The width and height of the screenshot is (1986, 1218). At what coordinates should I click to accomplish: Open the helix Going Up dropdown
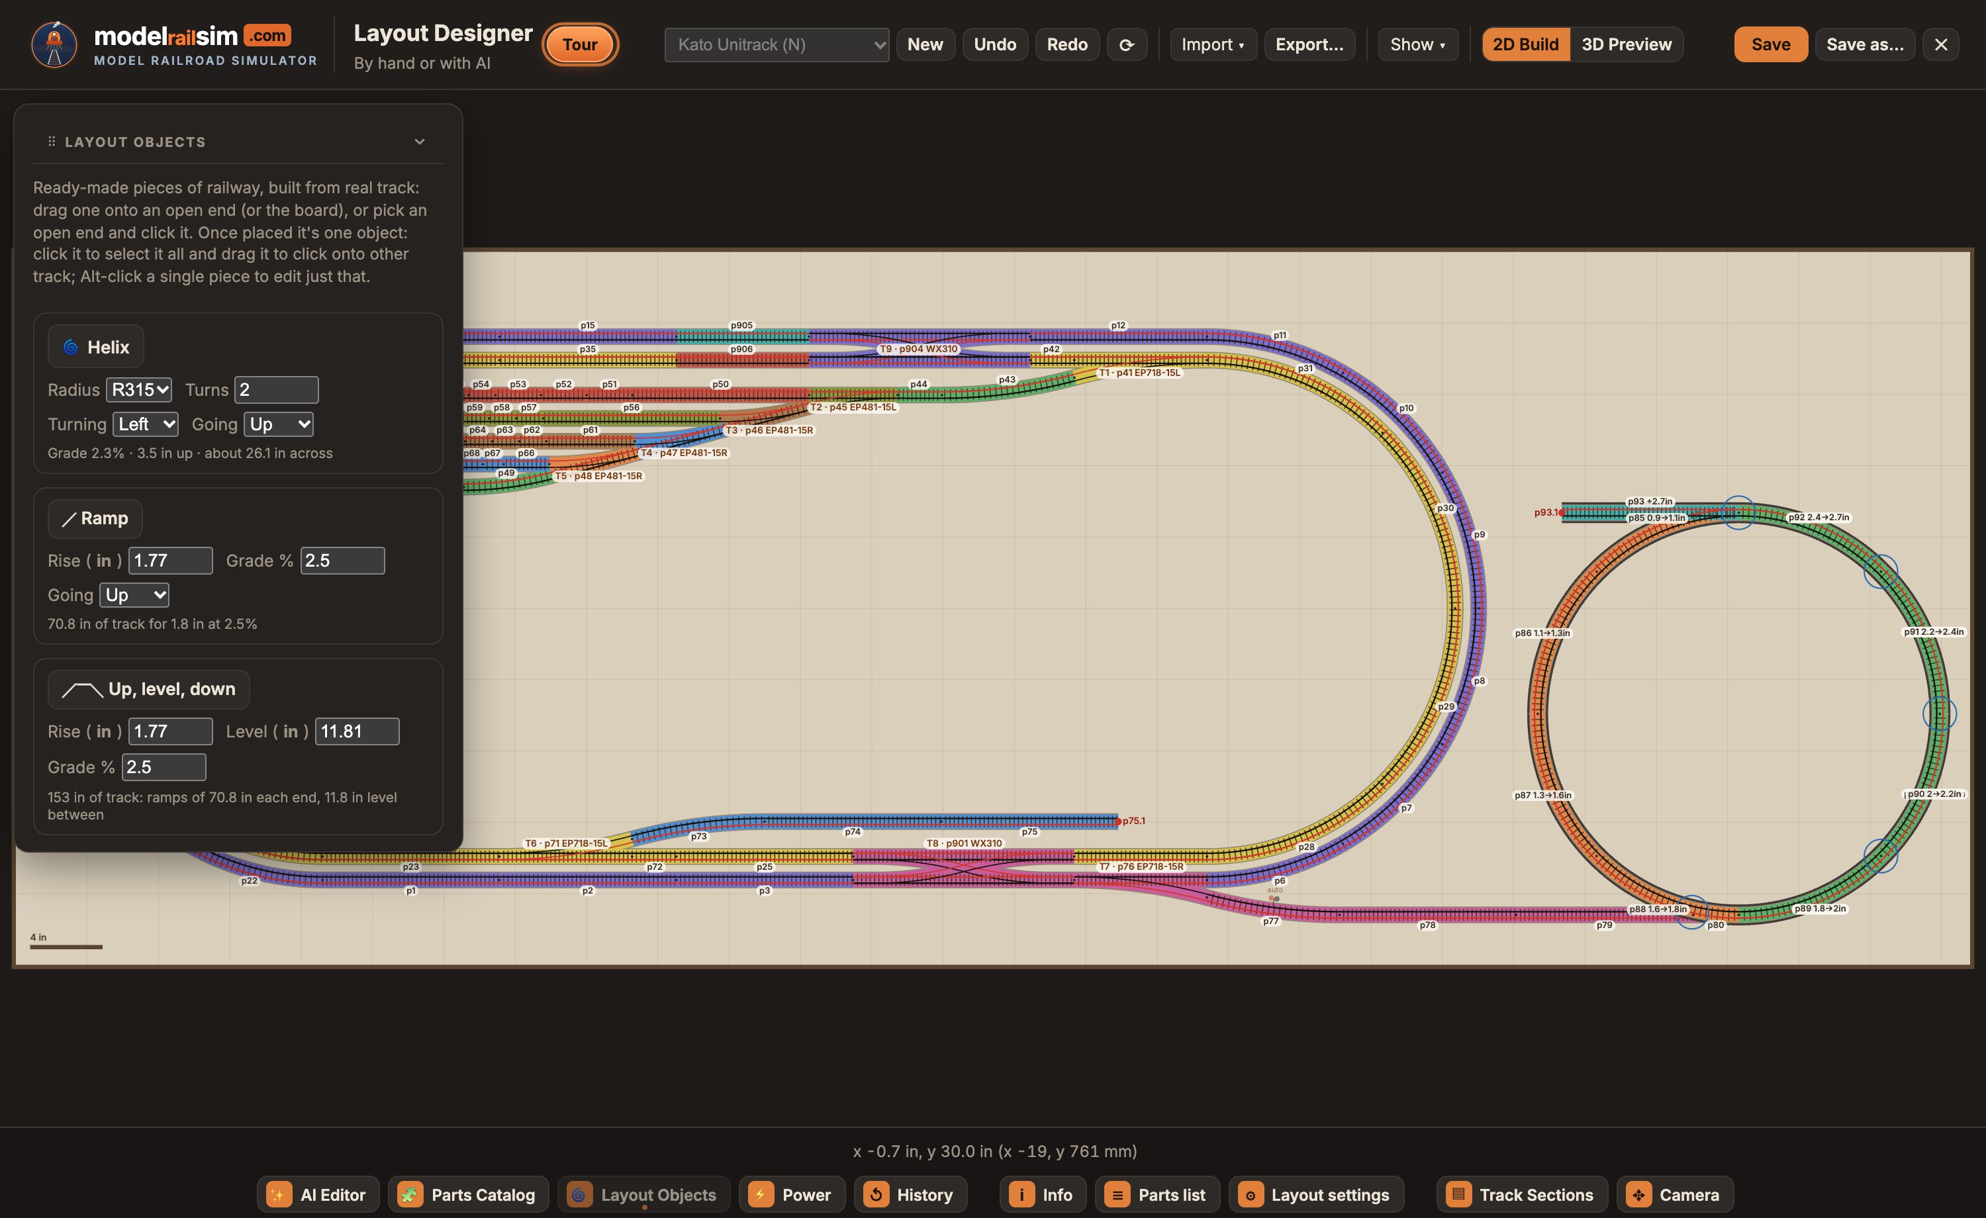(x=278, y=424)
